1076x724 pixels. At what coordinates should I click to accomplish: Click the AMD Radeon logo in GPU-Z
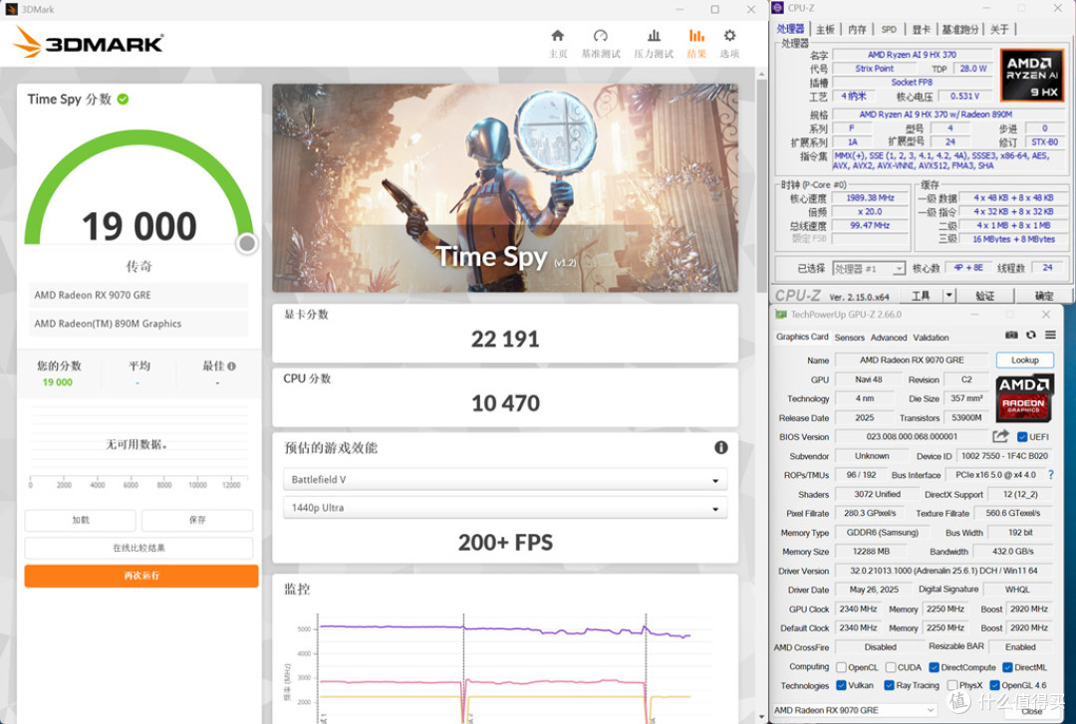[x=1024, y=396]
